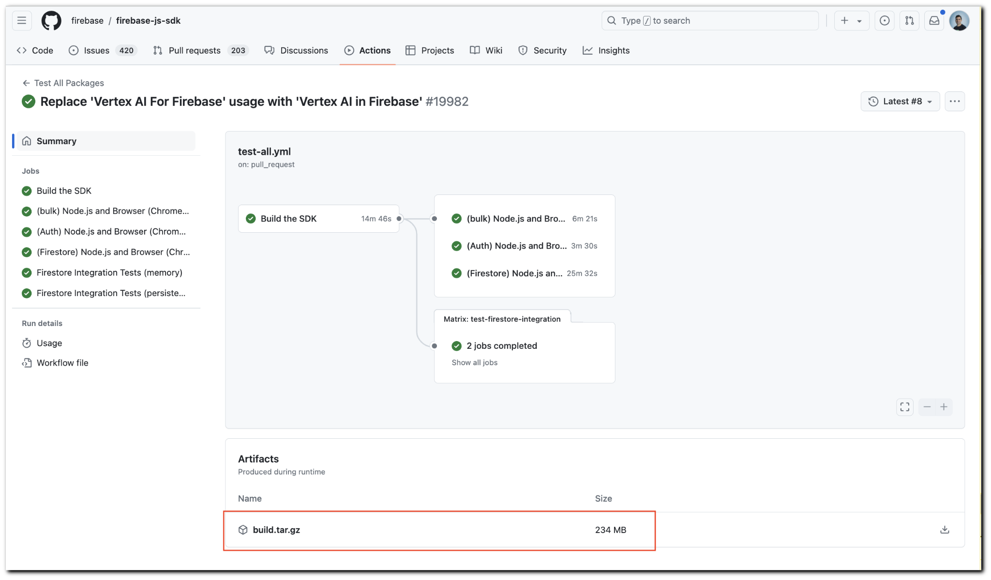Show all jobs in the firestore matrix
The width and height of the screenshot is (991, 580).
pyautogui.click(x=474, y=362)
